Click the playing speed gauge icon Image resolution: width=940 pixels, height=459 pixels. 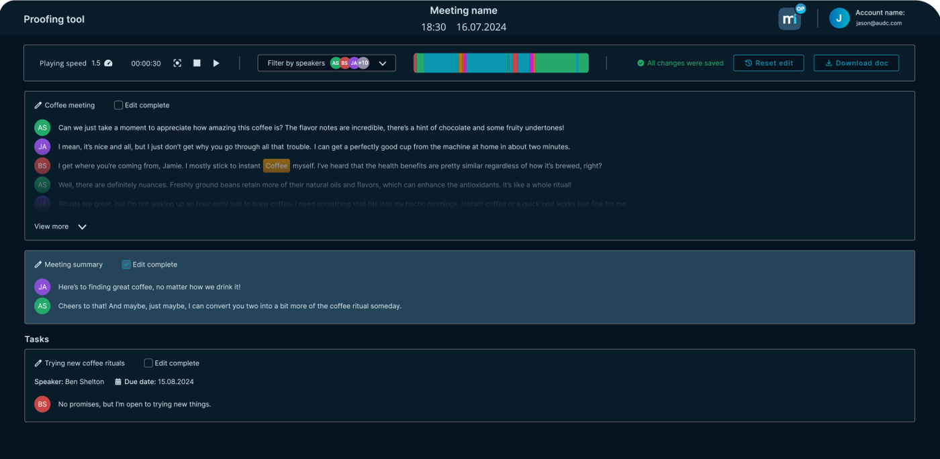[x=109, y=63]
